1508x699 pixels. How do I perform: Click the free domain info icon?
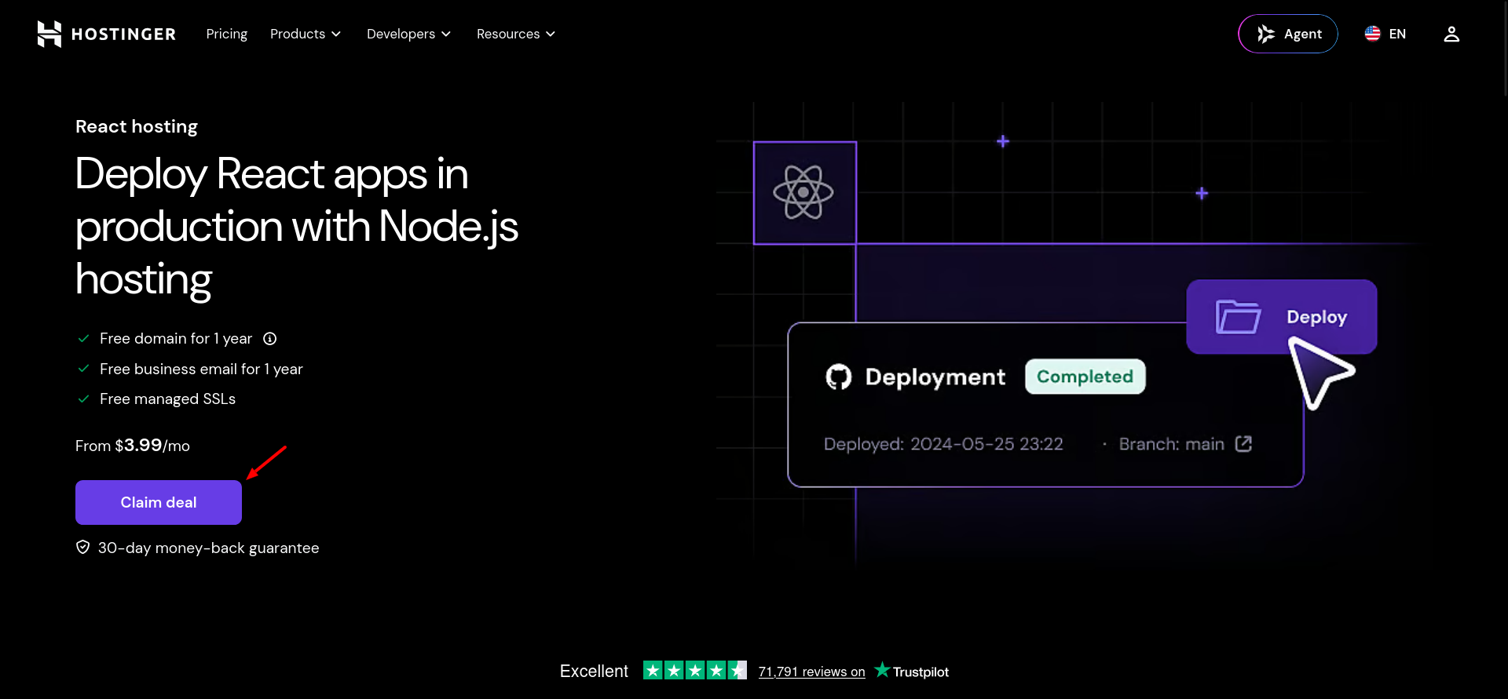[270, 339]
